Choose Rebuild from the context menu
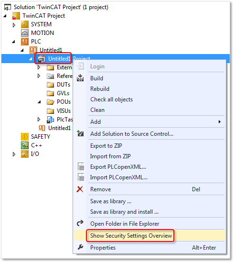234x263 pixels. tap(149, 89)
